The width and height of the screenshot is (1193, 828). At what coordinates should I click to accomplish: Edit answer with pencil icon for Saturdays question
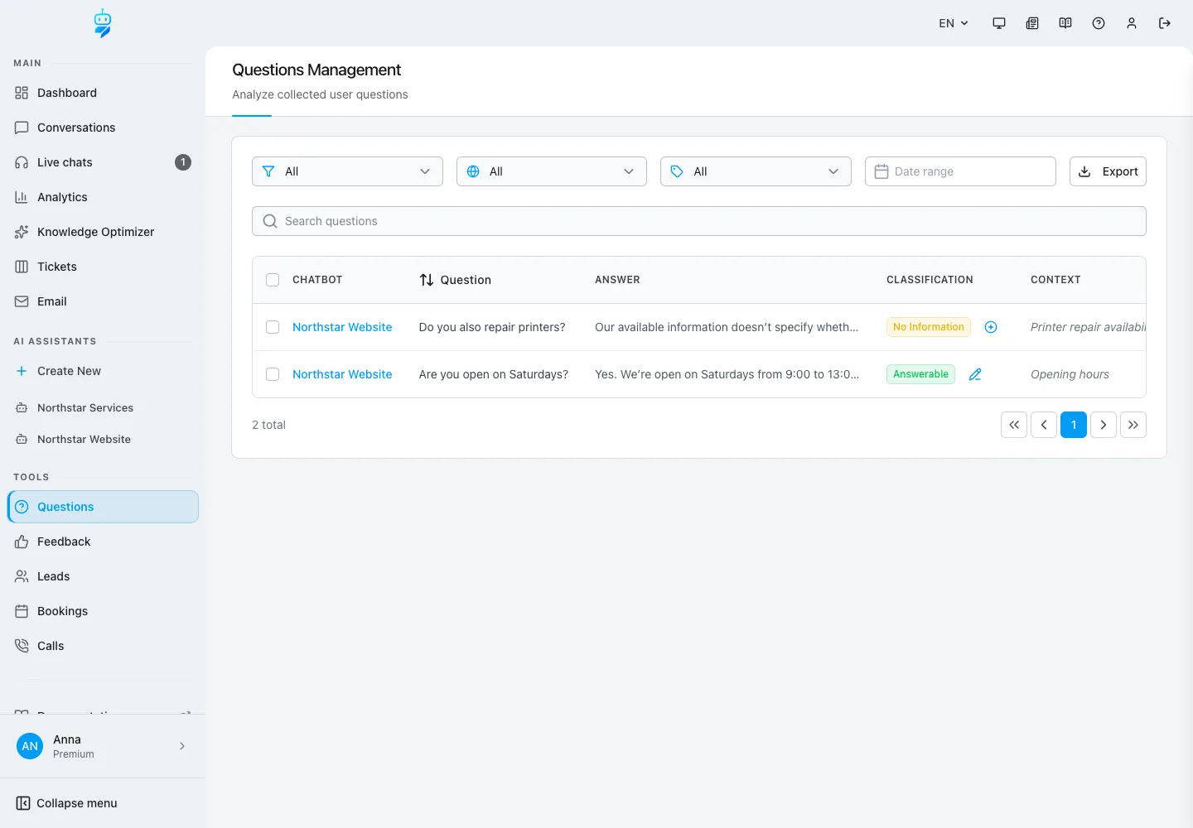pos(975,374)
